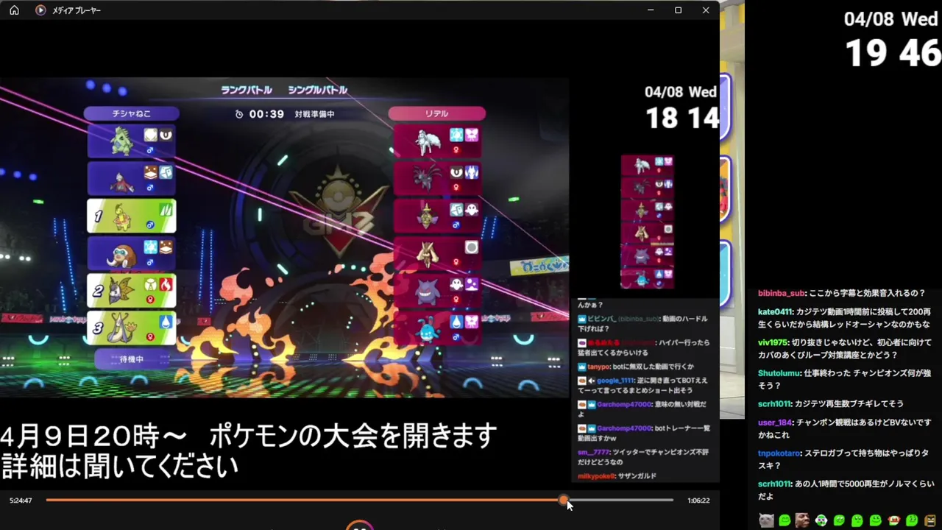
Task: Click the ランクバトル heading in the game
Action: (247, 90)
